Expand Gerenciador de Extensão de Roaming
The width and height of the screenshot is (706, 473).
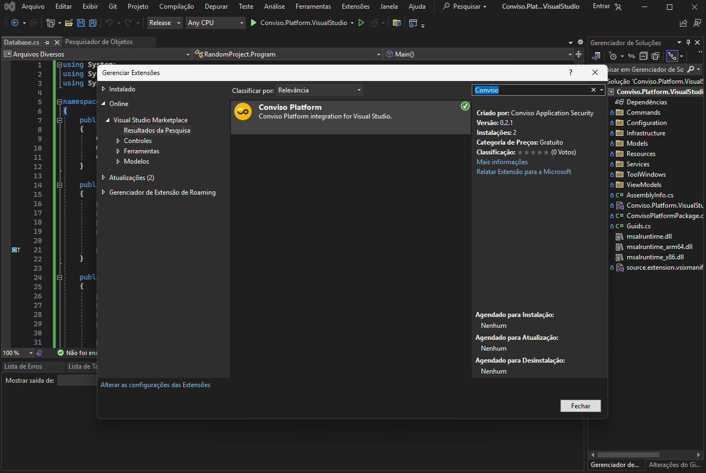coord(103,192)
